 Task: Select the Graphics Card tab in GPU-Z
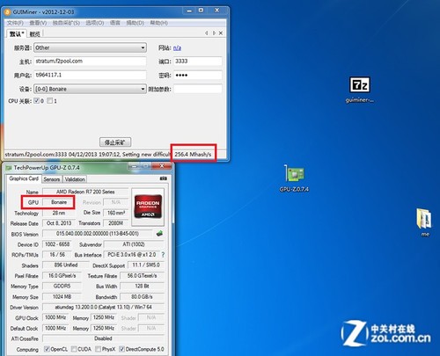pos(24,178)
